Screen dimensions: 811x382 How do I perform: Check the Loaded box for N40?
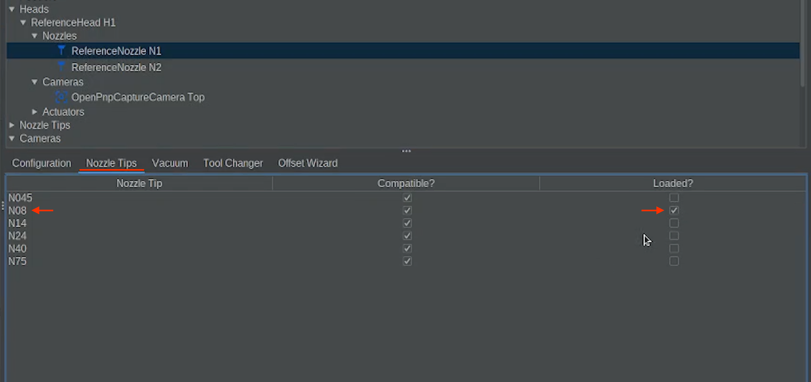pyautogui.click(x=674, y=248)
